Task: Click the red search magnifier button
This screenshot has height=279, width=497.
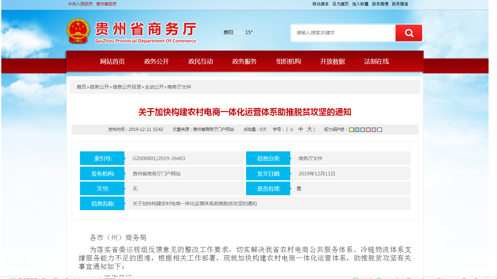Action: [409, 33]
